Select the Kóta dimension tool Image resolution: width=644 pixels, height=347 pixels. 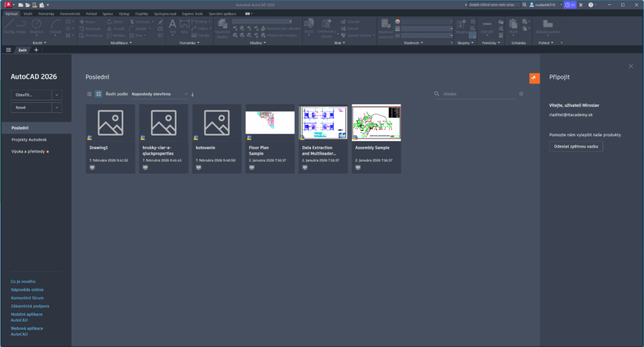[x=184, y=26]
